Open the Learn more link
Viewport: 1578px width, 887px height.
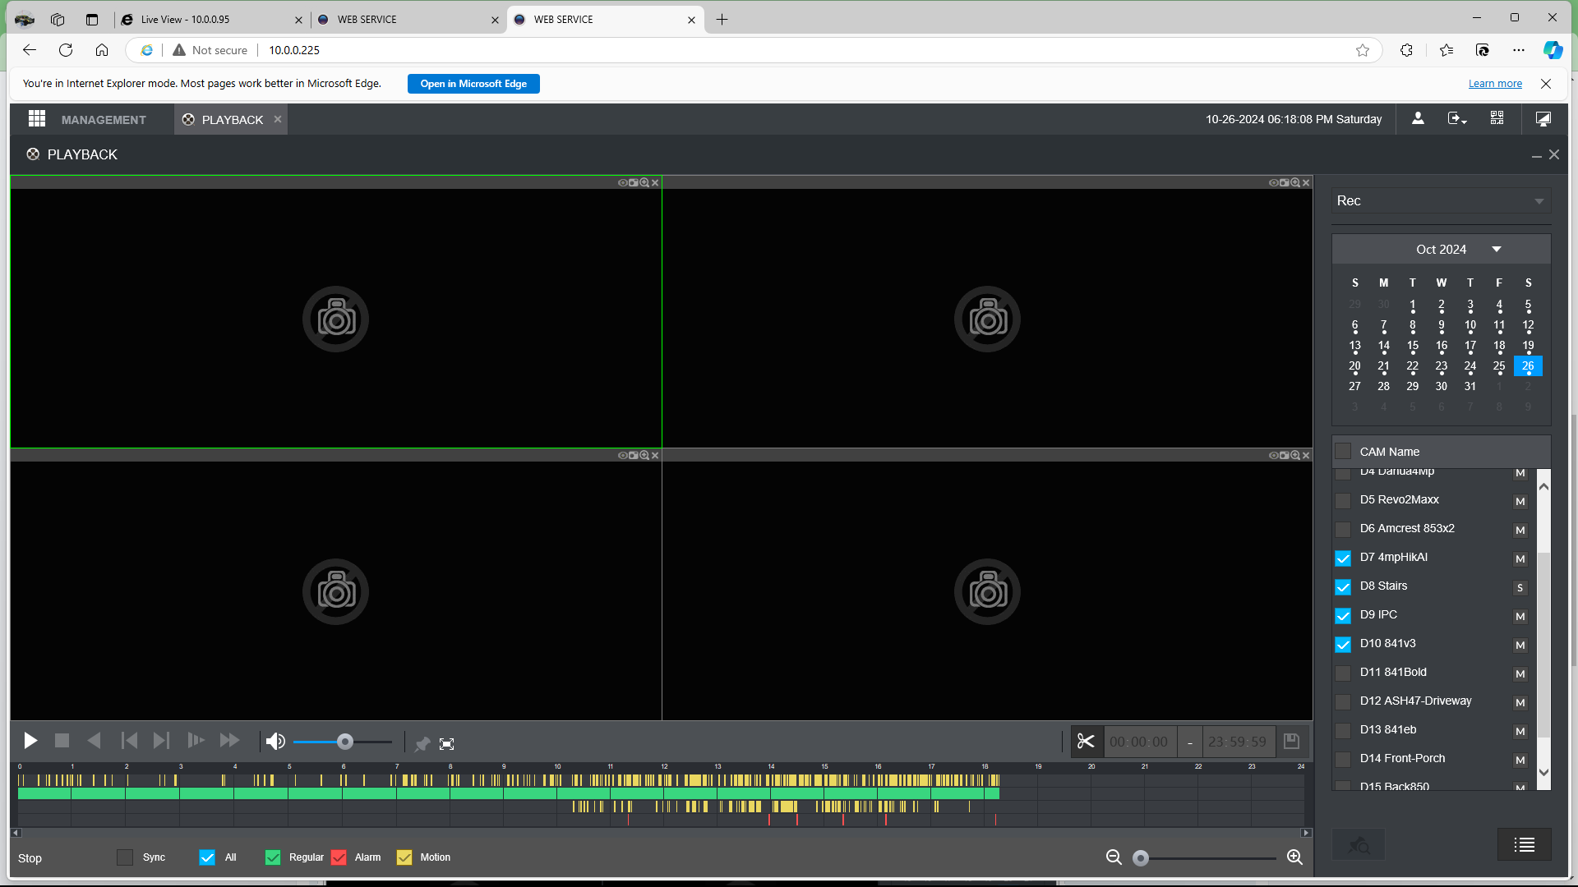(1495, 84)
